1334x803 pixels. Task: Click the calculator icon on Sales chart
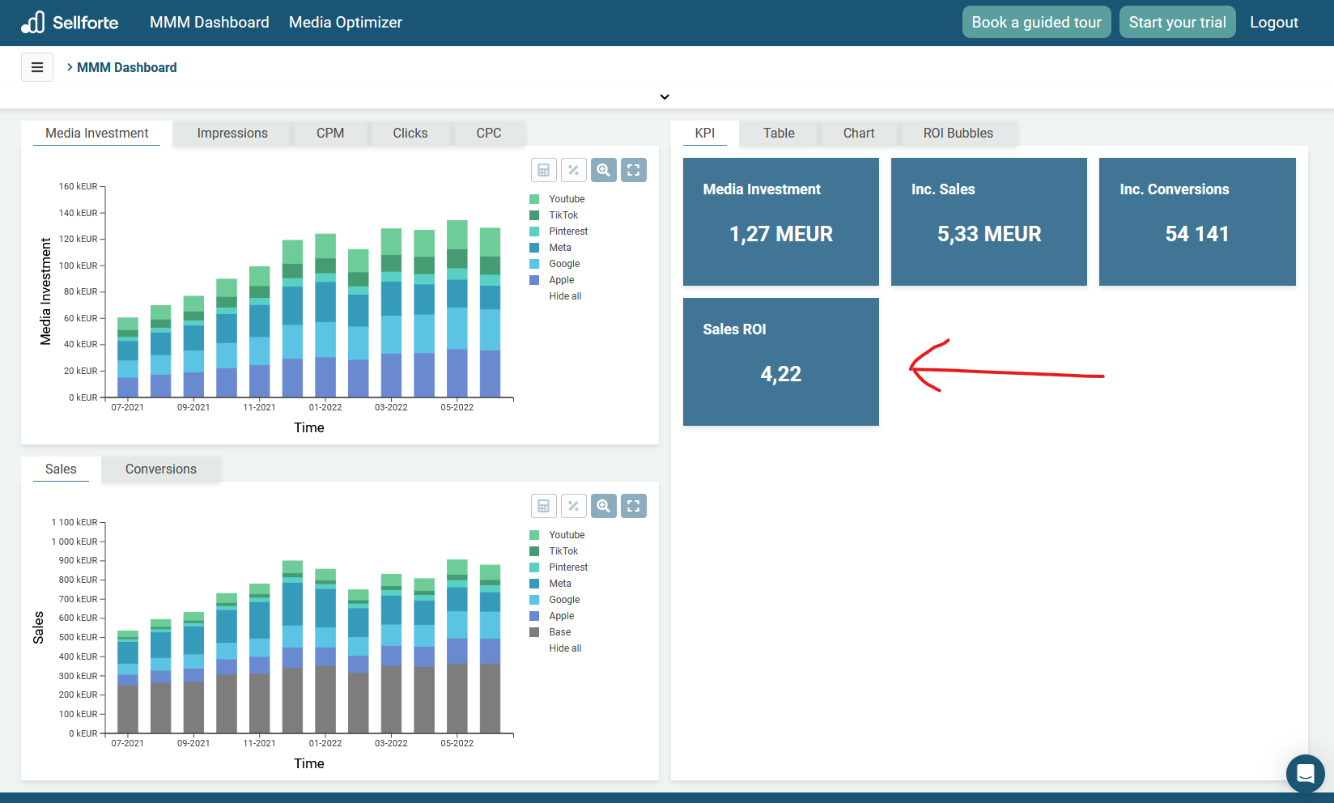pyautogui.click(x=544, y=506)
